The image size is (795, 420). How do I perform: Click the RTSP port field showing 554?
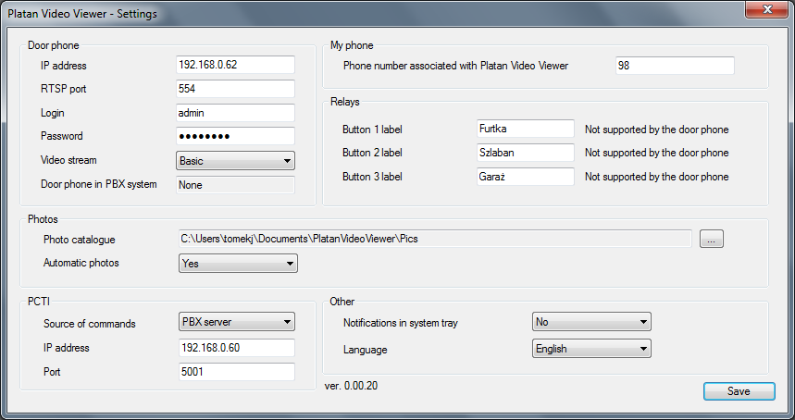[235, 89]
